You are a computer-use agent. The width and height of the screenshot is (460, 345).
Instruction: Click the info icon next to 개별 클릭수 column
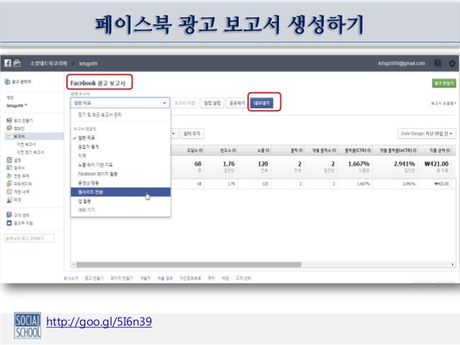(334, 151)
